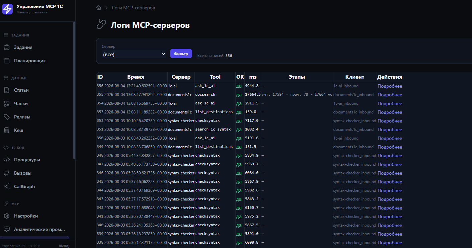Click search_1c_syntax tool cell
472x248 pixels.
(x=213, y=130)
